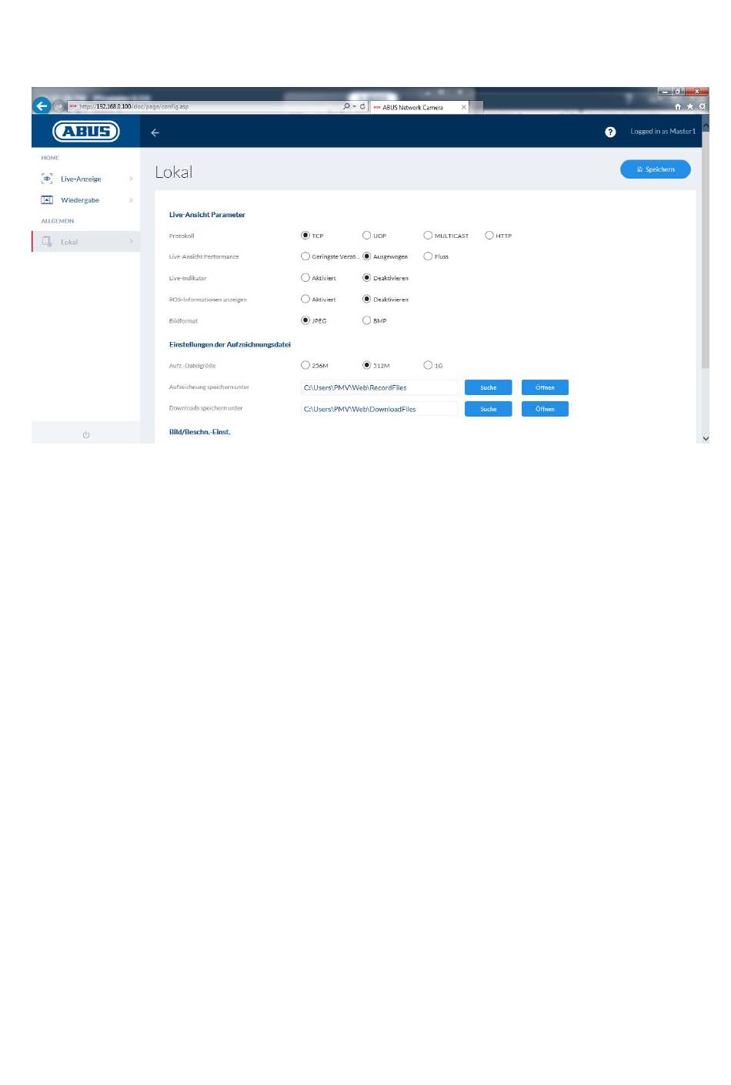Select MULTICAST protocol radio button
Screen dimensions: 731x1085
click(428, 236)
